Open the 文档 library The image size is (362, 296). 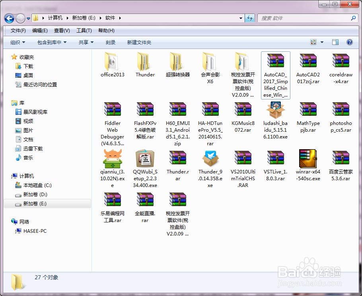click(x=24, y=140)
